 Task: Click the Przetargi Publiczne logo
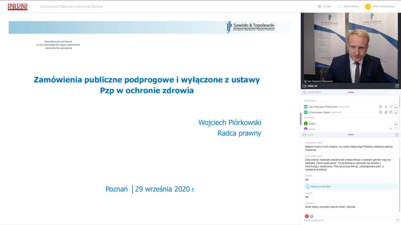coord(18,6)
